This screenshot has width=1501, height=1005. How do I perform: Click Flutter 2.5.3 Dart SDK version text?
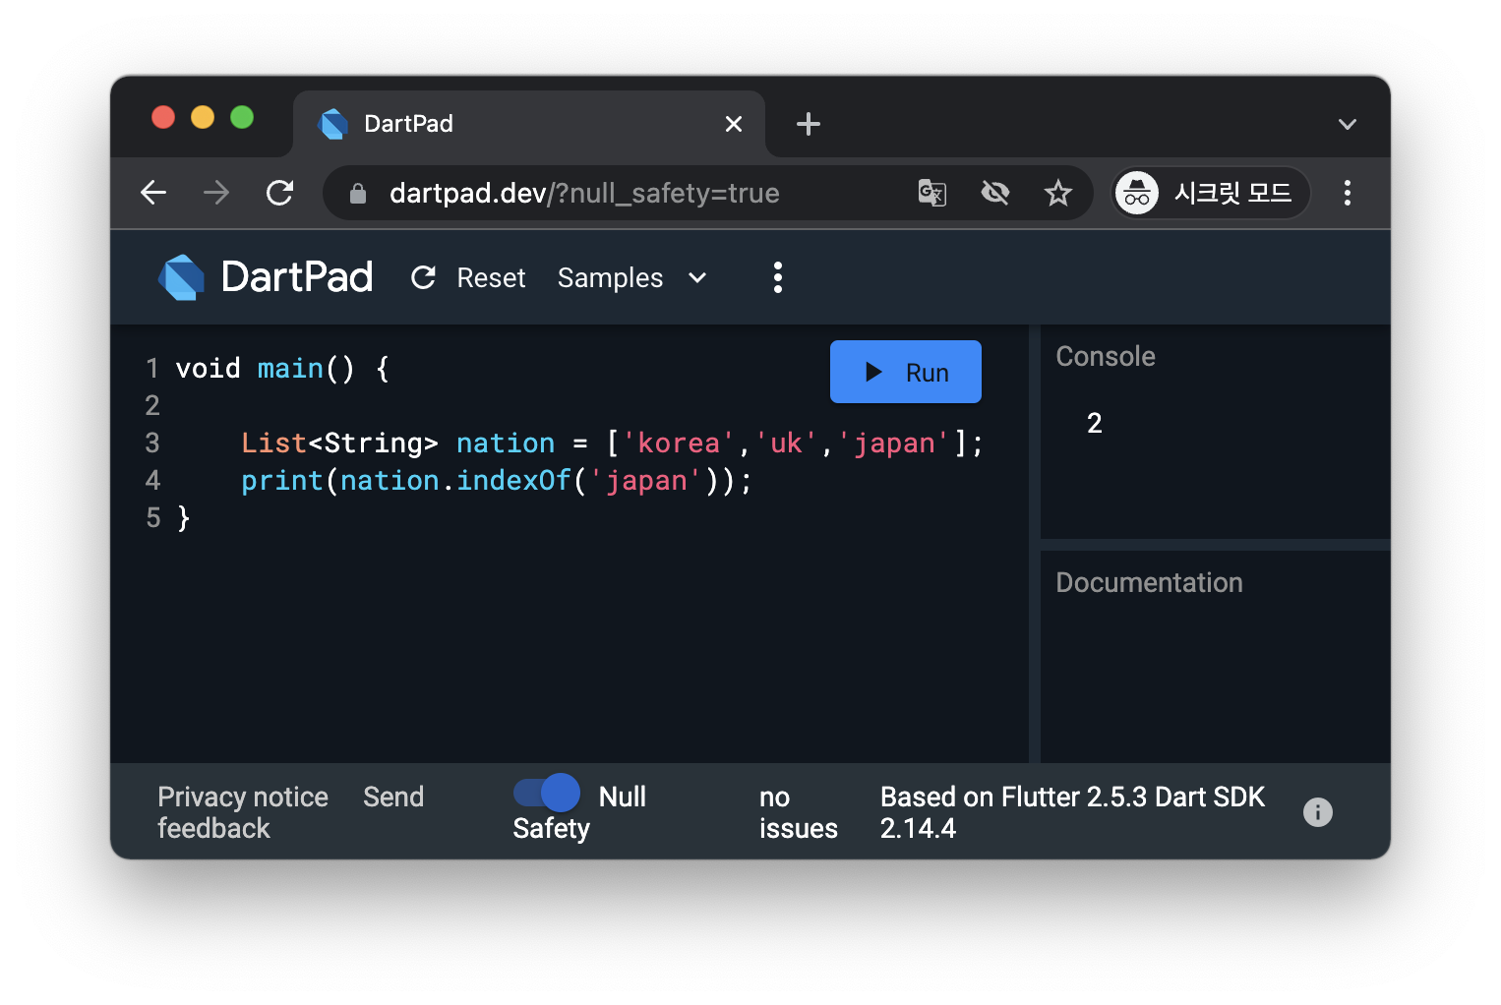(x=1072, y=812)
